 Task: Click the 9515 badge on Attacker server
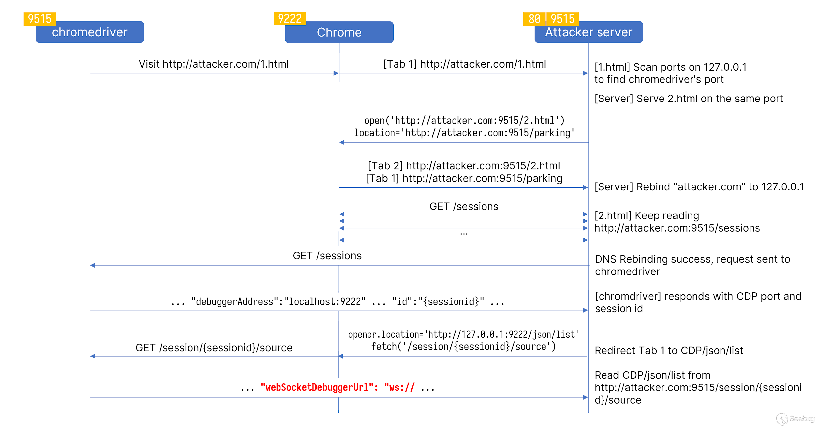click(x=562, y=19)
